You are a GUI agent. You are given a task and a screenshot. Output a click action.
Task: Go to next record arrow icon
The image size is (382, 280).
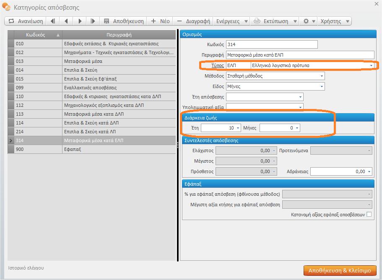80,21
